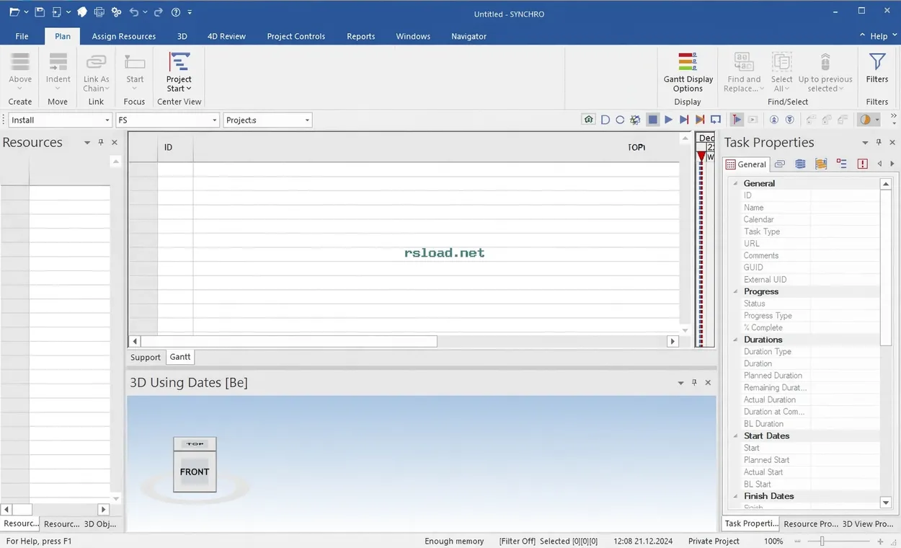Click the Save icon in the quick access toolbar
This screenshot has width=901, height=548.
coord(40,12)
